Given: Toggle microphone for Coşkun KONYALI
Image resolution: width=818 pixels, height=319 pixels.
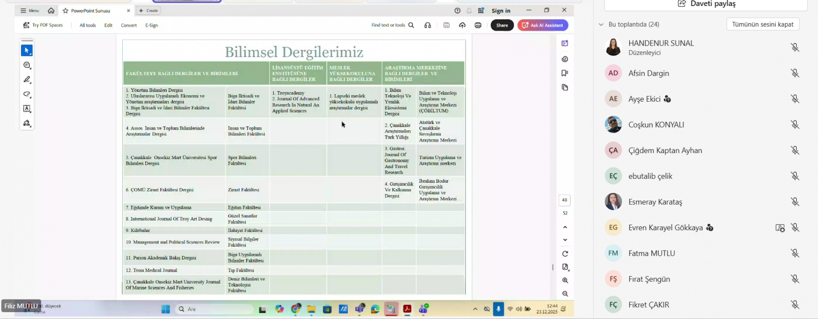Looking at the screenshot, I should coord(795,124).
